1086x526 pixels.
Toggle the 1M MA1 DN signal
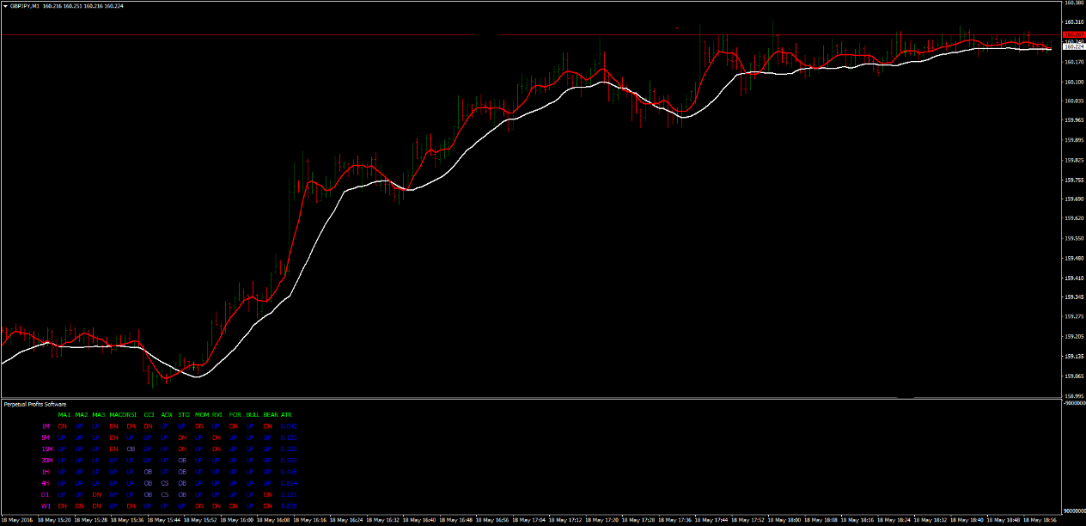point(63,426)
